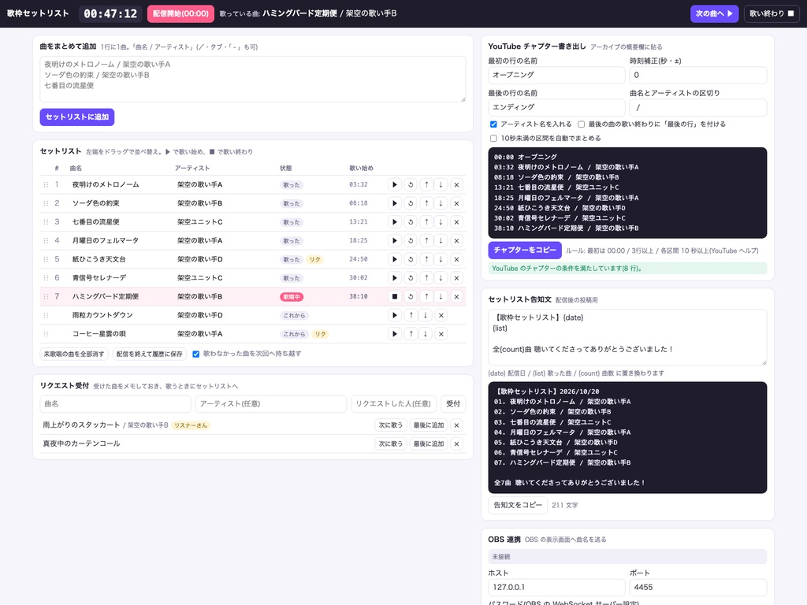Click 次の曲へ button in top bar
The width and height of the screenshot is (807, 605).
714,13
